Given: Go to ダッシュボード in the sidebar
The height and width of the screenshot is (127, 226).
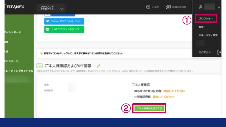Looking at the screenshot, I should (12, 32).
